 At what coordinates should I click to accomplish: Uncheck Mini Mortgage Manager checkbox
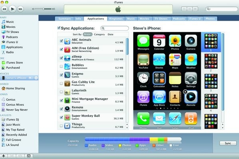61,100
